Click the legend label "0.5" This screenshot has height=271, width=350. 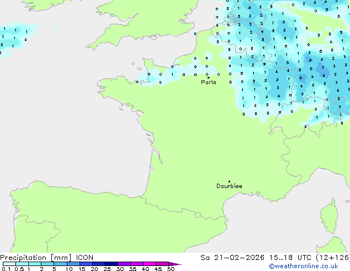[x=19, y=269]
